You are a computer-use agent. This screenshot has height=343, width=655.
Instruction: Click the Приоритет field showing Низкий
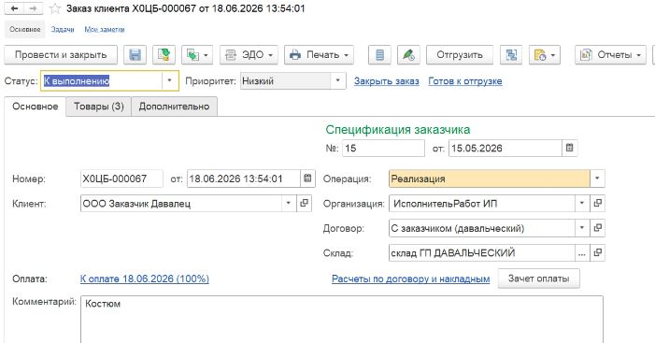point(286,80)
